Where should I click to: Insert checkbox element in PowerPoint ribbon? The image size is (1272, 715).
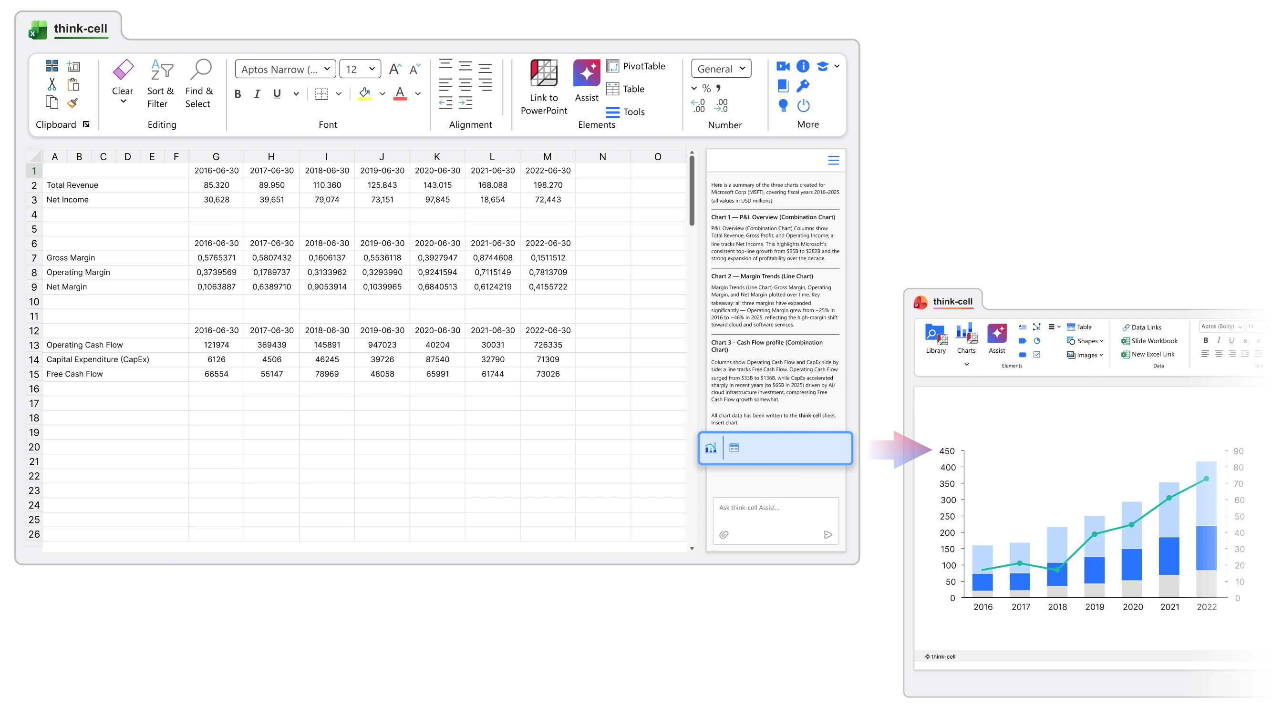(x=1037, y=354)
